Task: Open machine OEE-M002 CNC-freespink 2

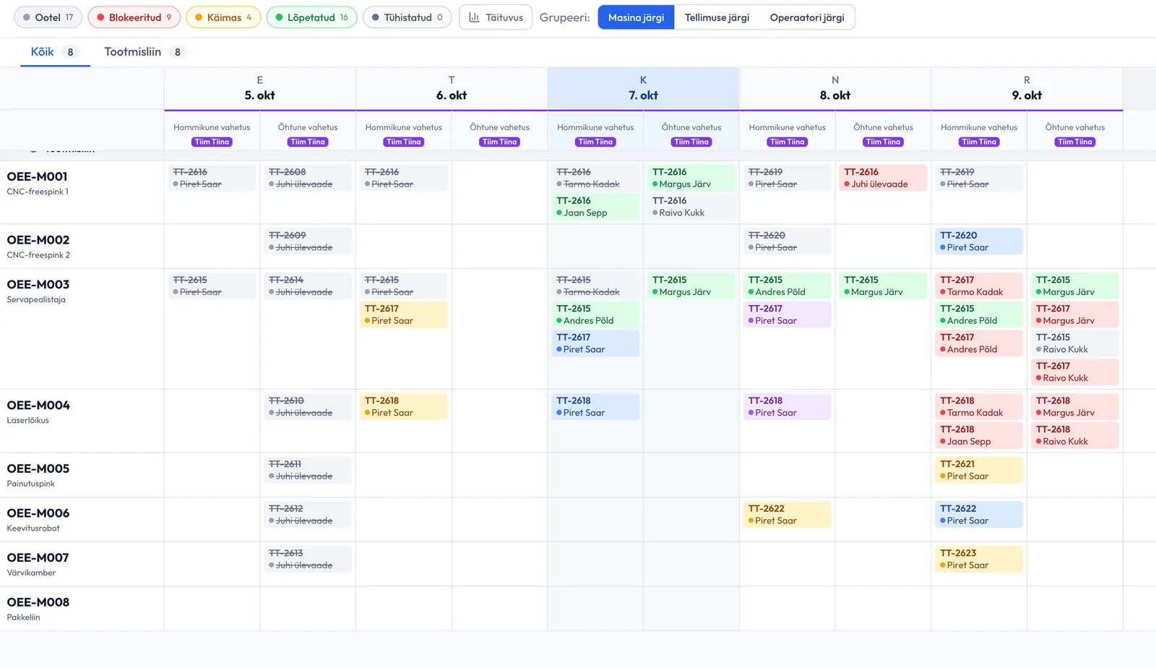Action: tap(82, 247)
